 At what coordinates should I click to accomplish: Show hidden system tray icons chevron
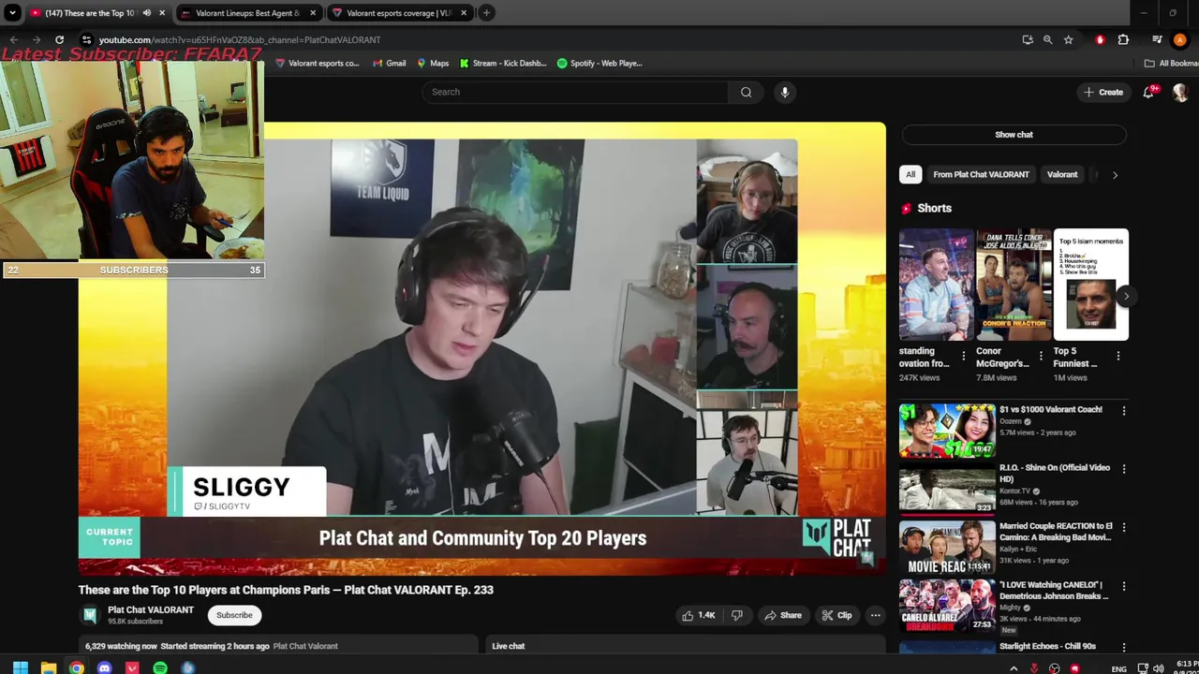[1014, 668]
